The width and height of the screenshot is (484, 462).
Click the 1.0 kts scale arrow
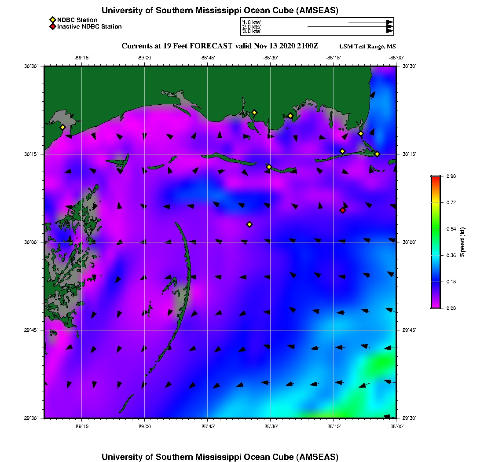370,22
